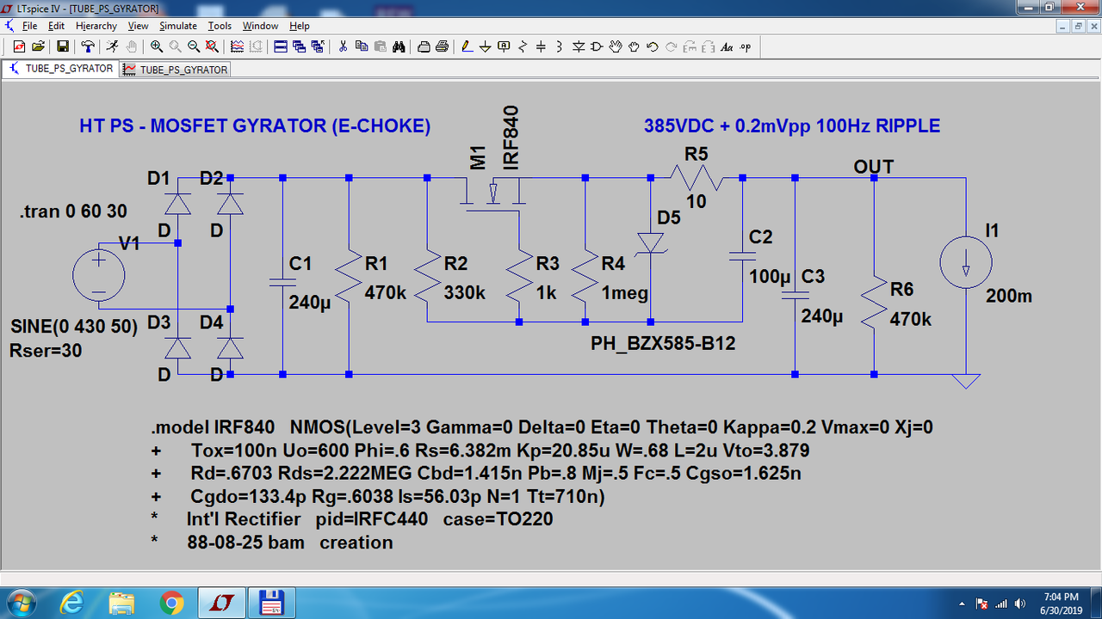This screenshot has width=1102, height=619.
Task: Open the Tools menu
Action: [x=220, y=26]
